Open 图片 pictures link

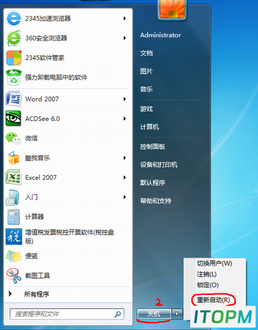(x=146, y=71)
